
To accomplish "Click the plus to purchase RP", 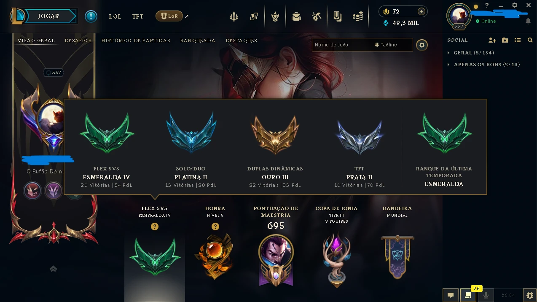I will [421, 11].
